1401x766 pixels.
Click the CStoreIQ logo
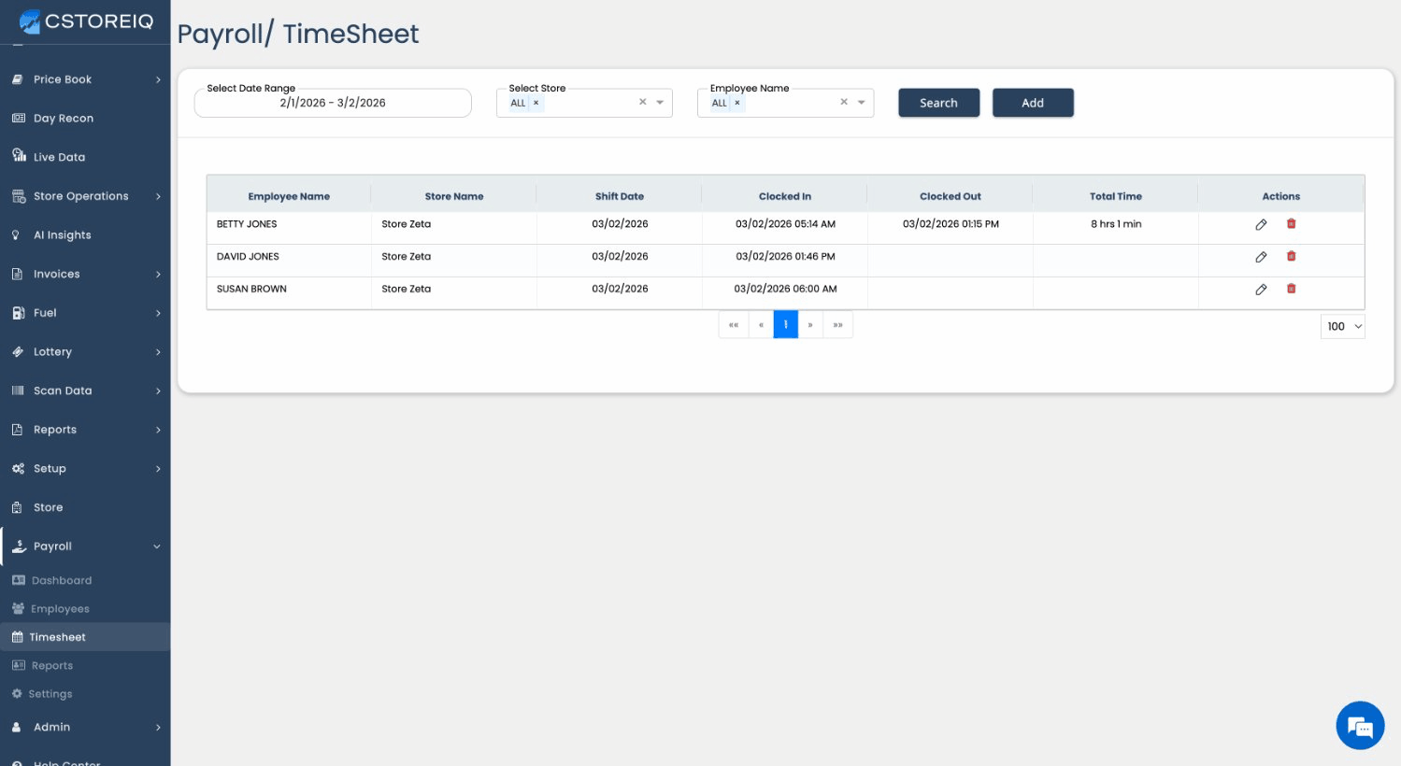click(x=86, y=21)
